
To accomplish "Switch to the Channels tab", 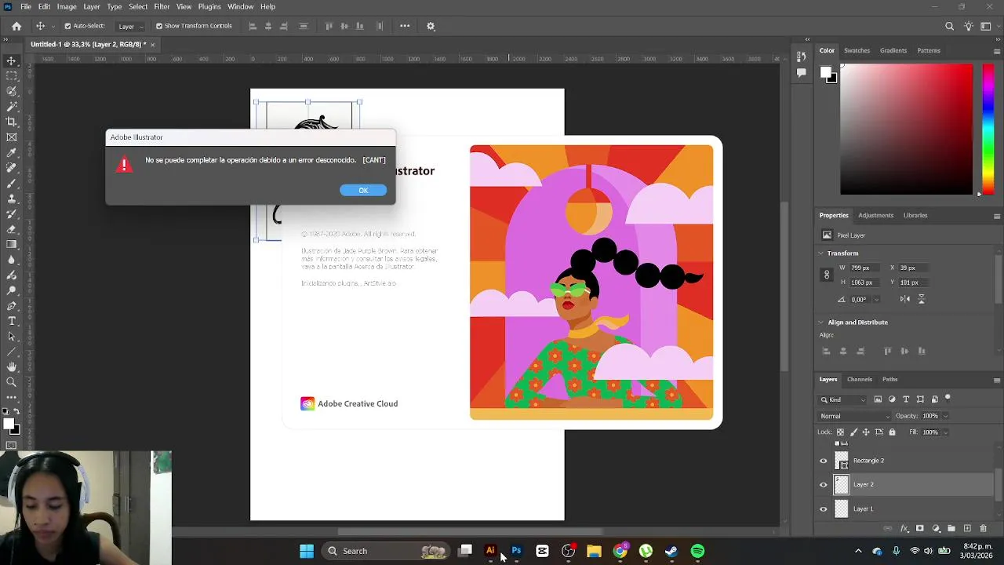I will (859, 379).
